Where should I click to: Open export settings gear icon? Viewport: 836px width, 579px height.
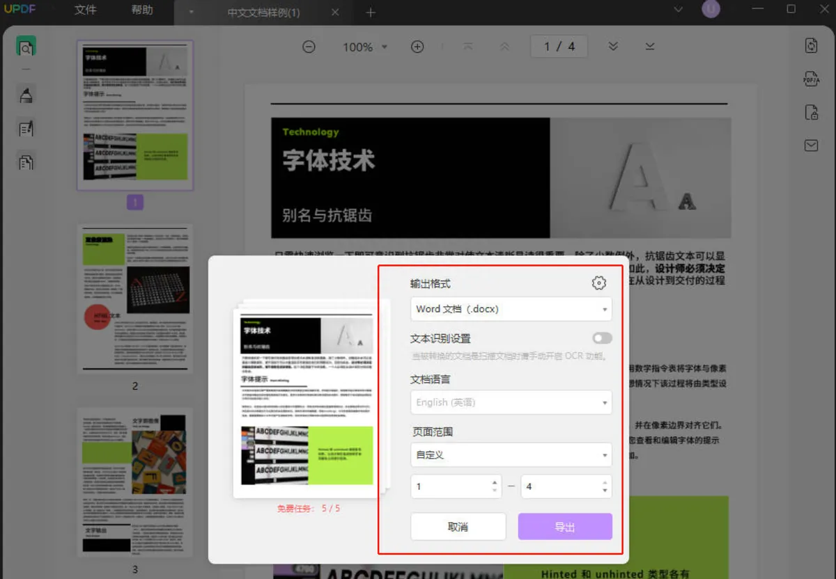click(x=598, y=283)
